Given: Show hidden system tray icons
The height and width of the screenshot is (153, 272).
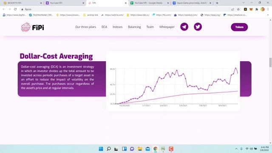Looking at the screenshot, I should (236, 149).
